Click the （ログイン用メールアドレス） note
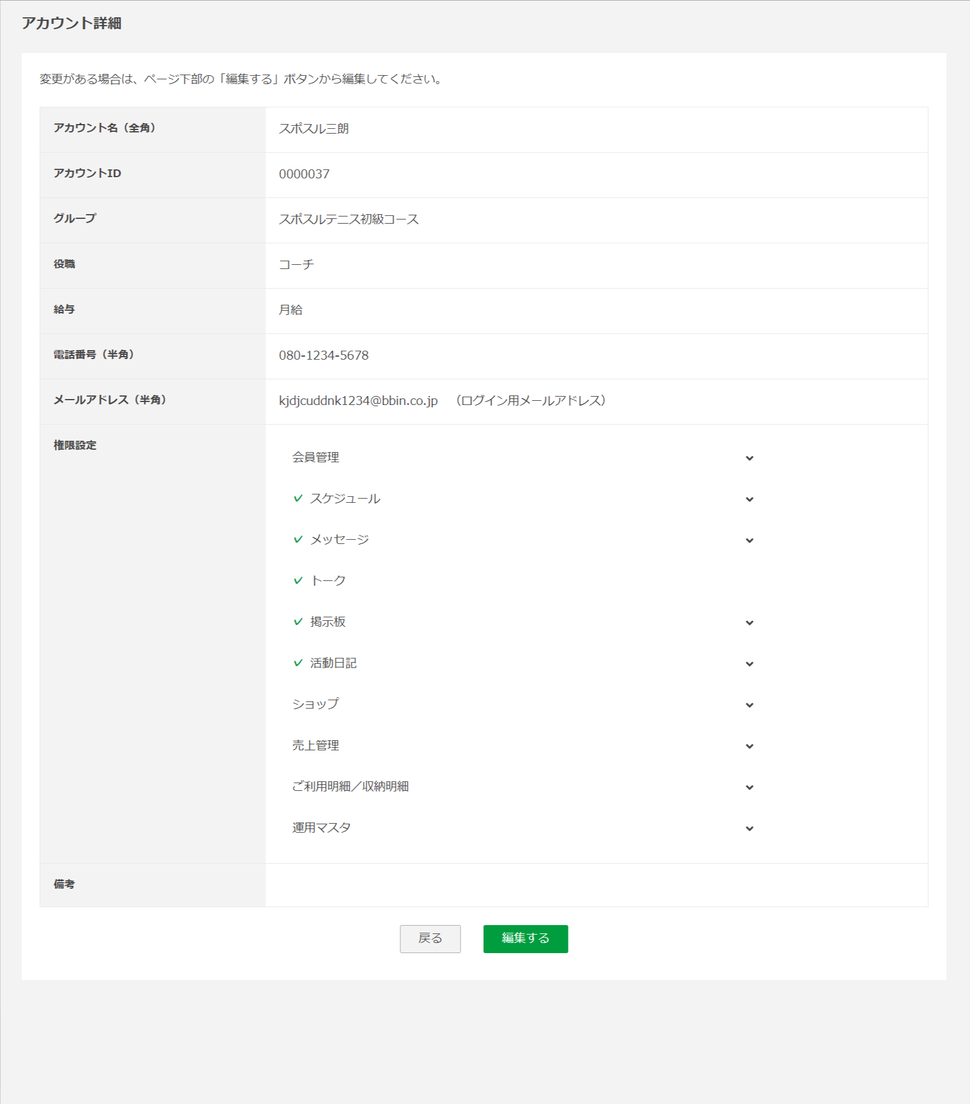This screenshot has height=1104, width=970. point(531,401)
